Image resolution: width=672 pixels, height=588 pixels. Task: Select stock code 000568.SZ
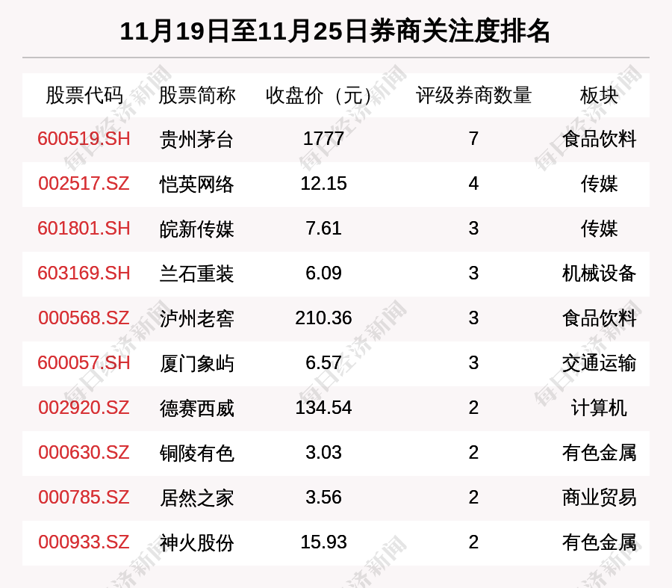coord(84,318)
